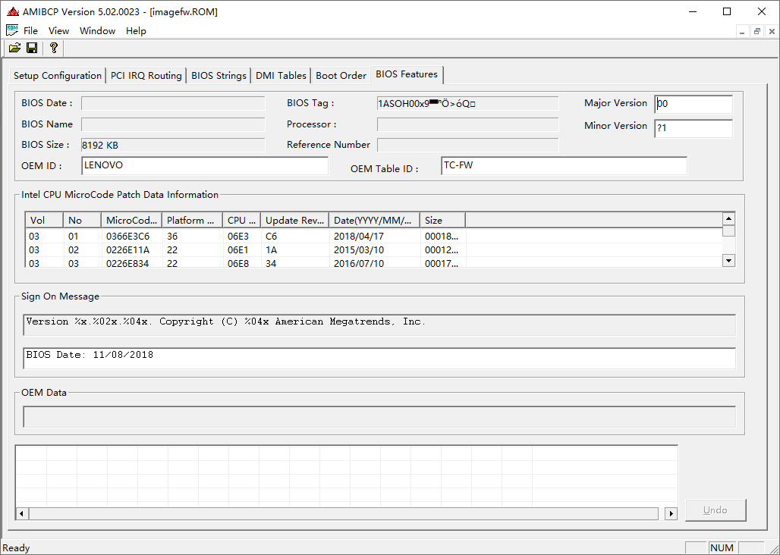Open the Help menu
Image resolution: width=780 pixels, height=555 pixels.
(136, 31)
